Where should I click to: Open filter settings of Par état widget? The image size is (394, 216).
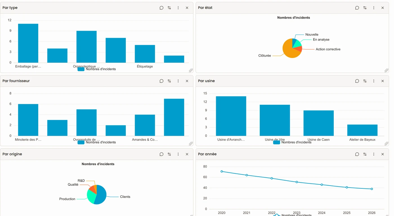365,8
